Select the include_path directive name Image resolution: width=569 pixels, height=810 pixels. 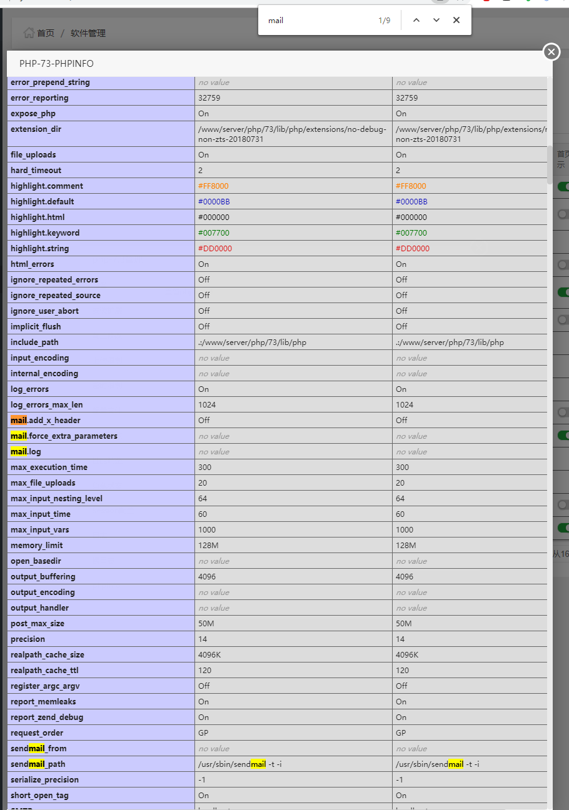click(x=34, y=342)
